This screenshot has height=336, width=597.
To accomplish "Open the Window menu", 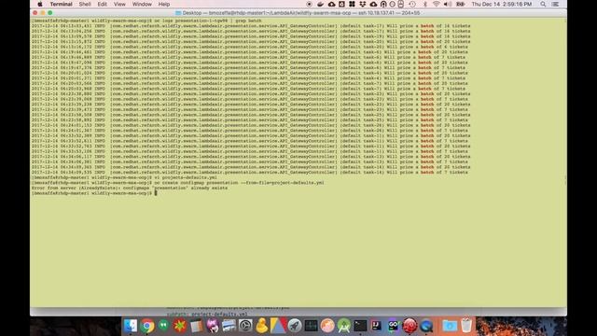I will [142, 4].
